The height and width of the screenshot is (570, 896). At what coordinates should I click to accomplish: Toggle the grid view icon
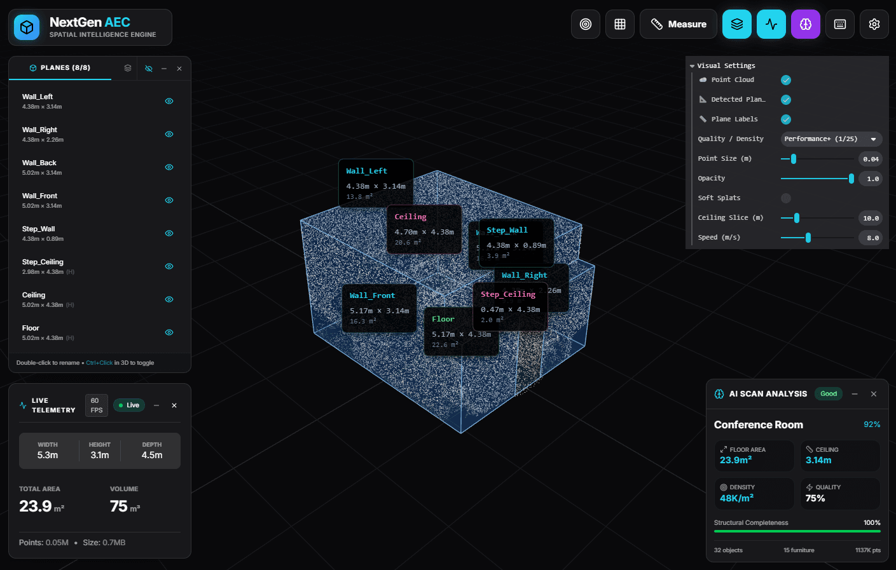[x=620, y=24]
